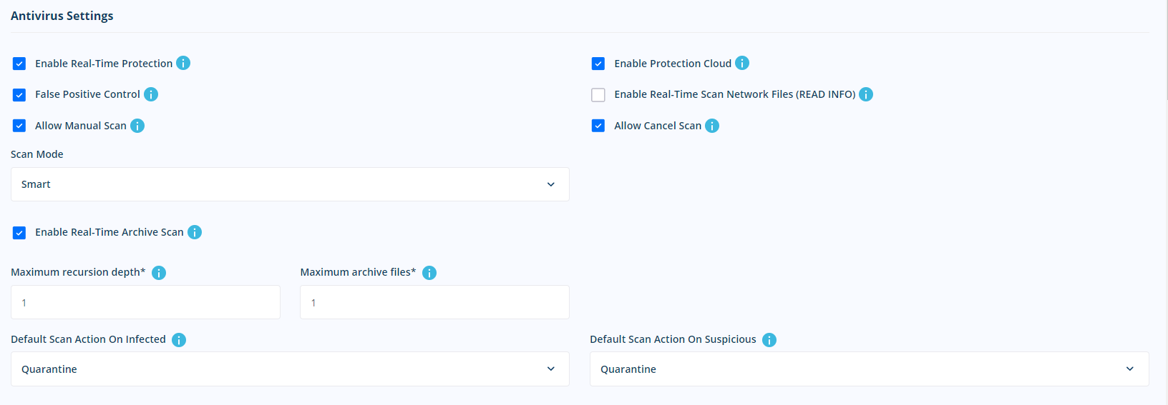Enable Real-Time Scan Network Files checkbox
1168x405 pixels.
[598, 95]
